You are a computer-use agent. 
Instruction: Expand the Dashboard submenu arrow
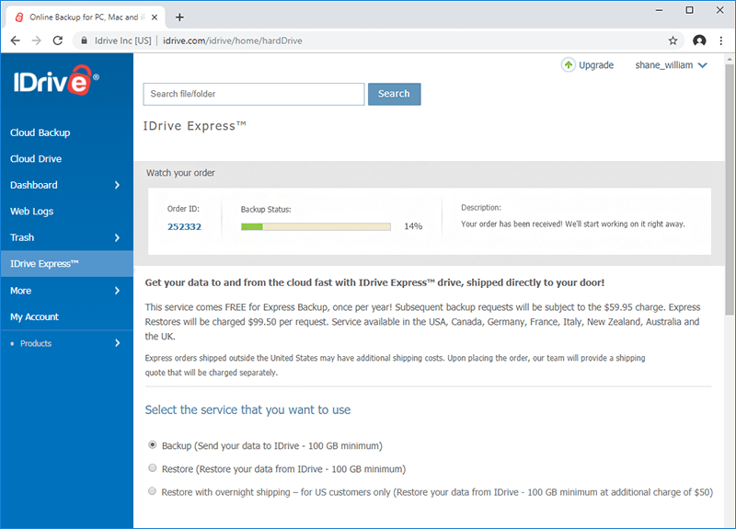click(x=117, y=185)
